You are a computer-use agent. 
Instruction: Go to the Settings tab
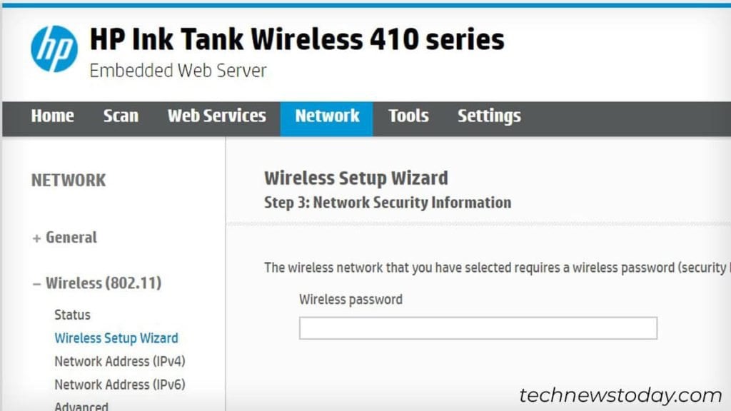[488, 116]
